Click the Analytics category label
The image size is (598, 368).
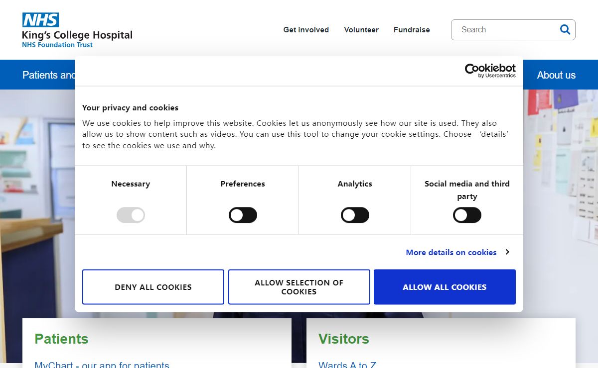(x=355, y=184)
